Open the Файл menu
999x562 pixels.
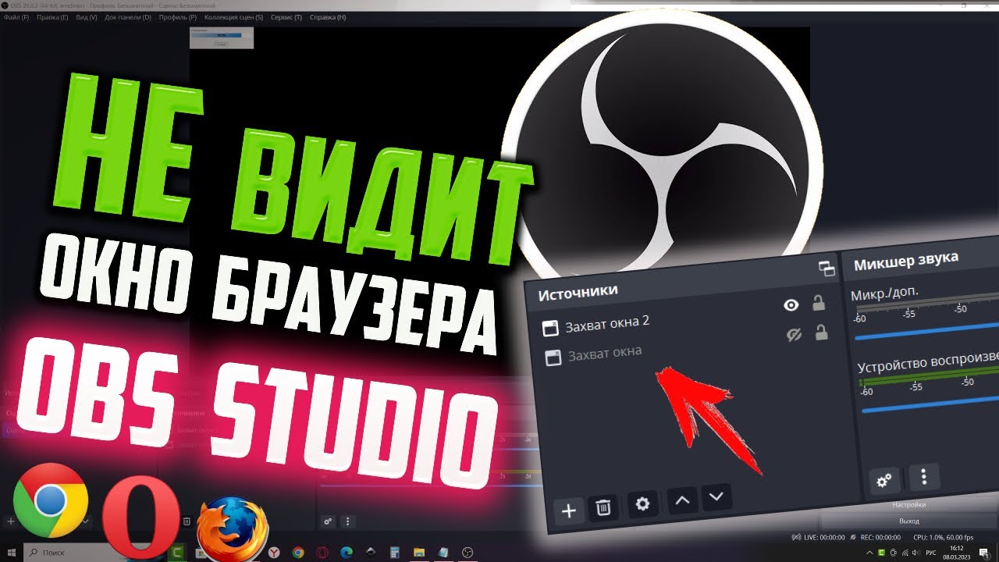16,17
